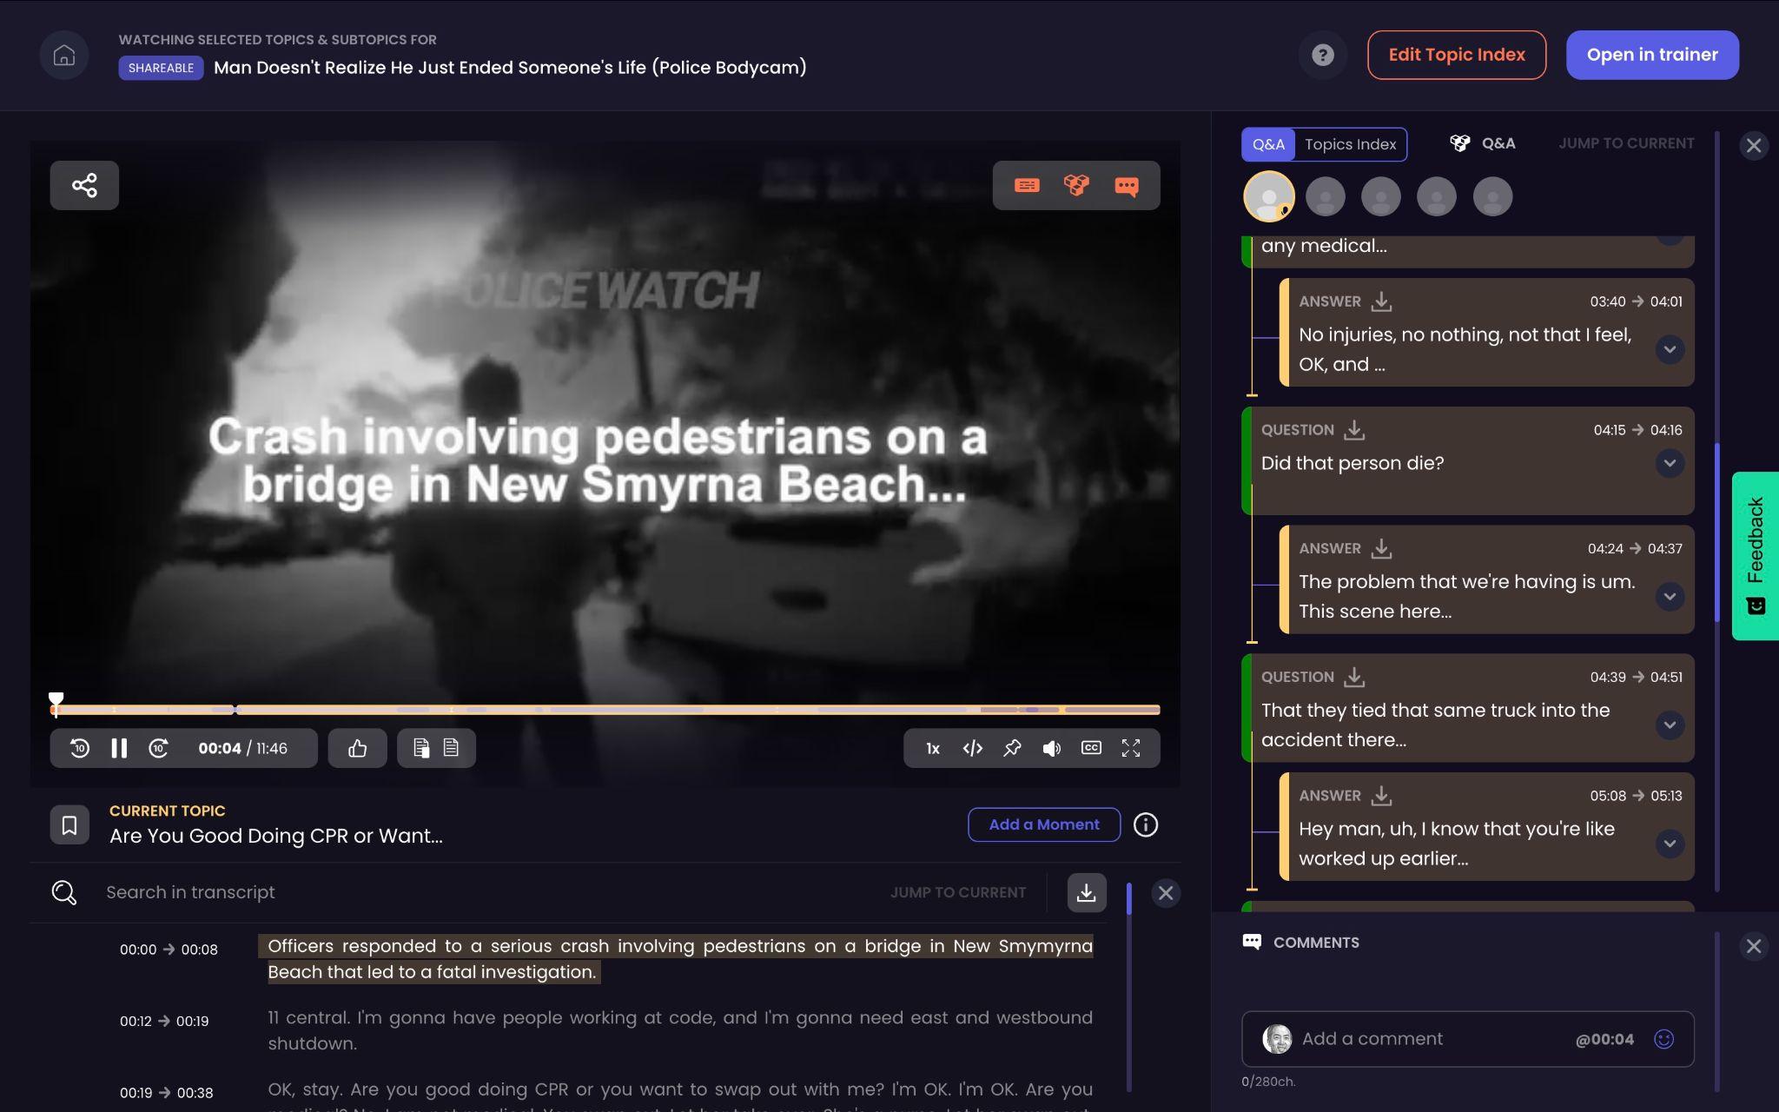1779x1112 pixels.
Task: Click Edit Topic Index button
Action: [1457, 55]
